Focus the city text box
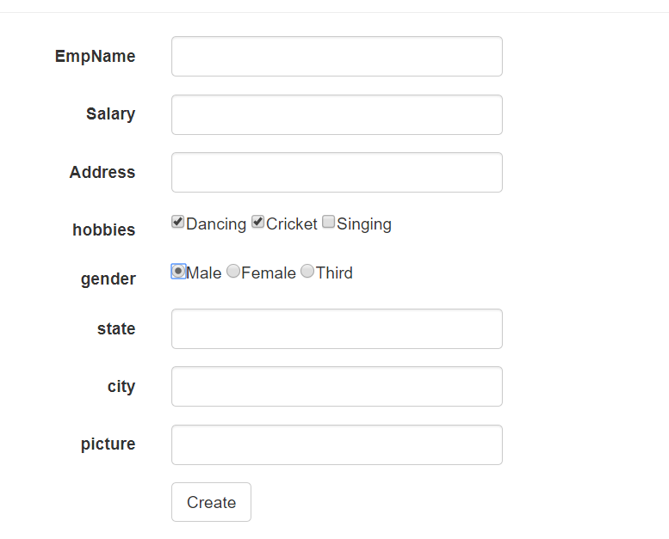Image resolution: width=669 pixels, height=539 pixels. click(x=337, y=387)
